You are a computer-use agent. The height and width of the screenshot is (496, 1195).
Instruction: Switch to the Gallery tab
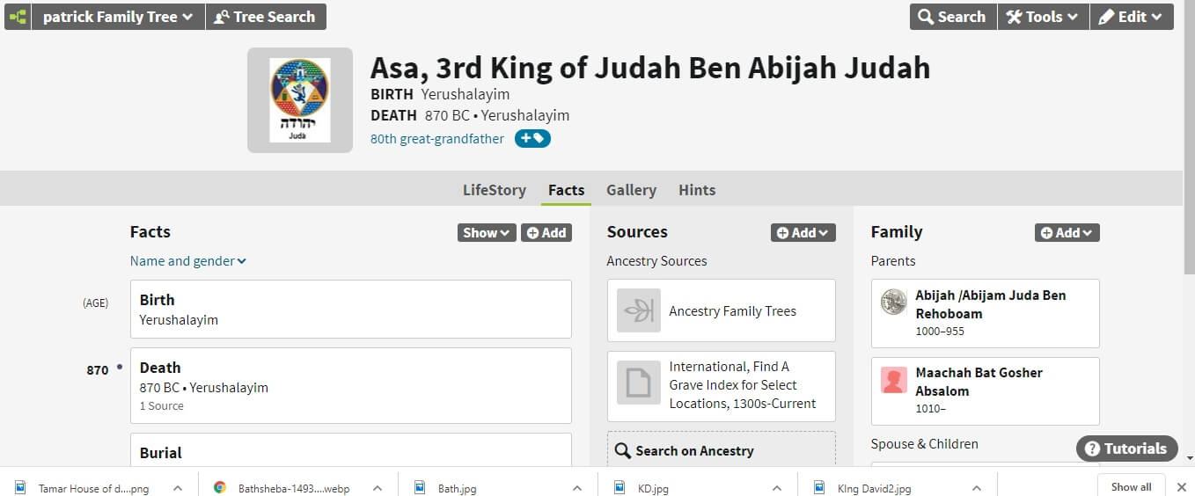[631, 190]
